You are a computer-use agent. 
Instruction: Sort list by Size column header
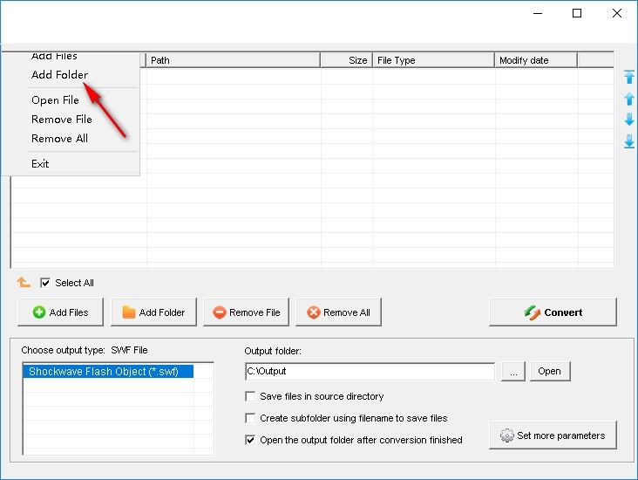(x=346, y=60)
